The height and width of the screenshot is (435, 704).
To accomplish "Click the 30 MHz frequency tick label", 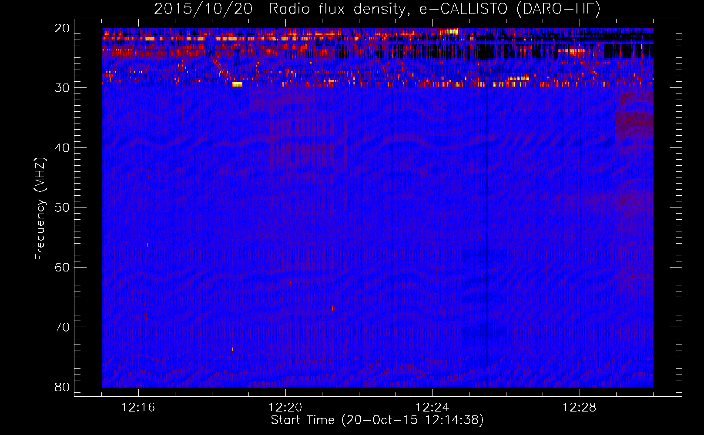I will tap(62, 88).
